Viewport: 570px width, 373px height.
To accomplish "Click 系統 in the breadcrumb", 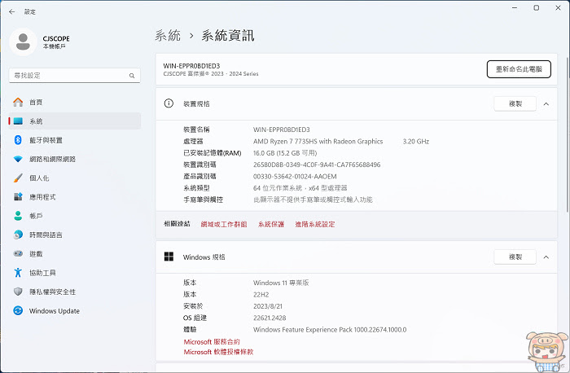I will click(x=168, y=36).
